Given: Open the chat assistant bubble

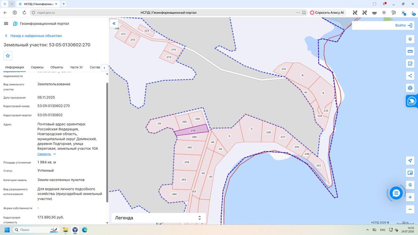Looking at the screenshot, I should pos(396,193).
